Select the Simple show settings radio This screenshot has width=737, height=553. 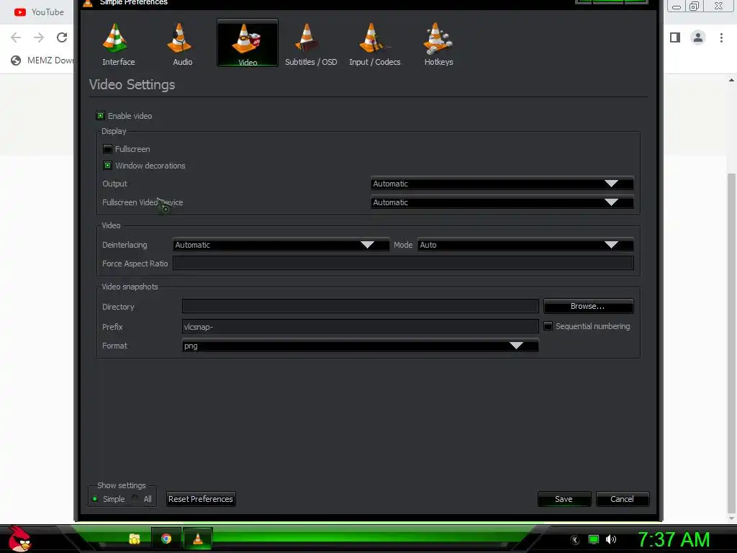click(x=95, y=499)
